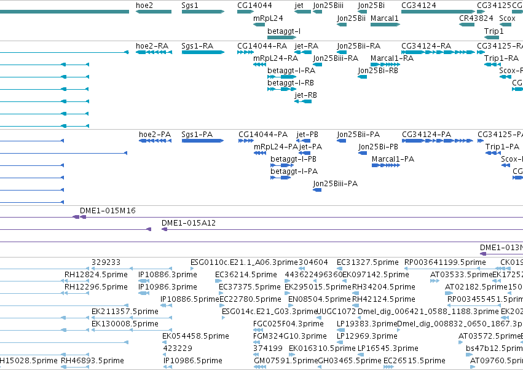
Task: Click EST label FGM324G10.3prime
Action: (x=290, y=336)
